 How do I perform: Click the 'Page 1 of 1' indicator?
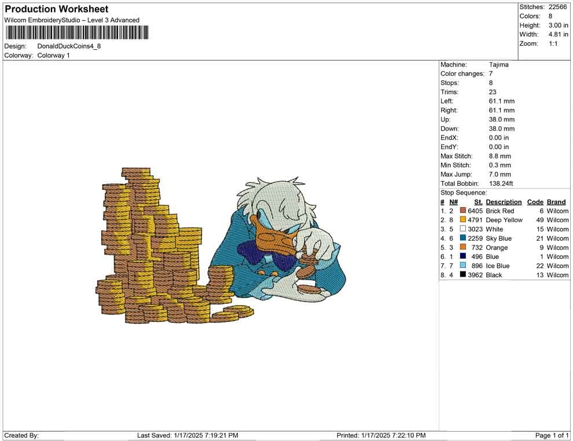click(552, 435)
